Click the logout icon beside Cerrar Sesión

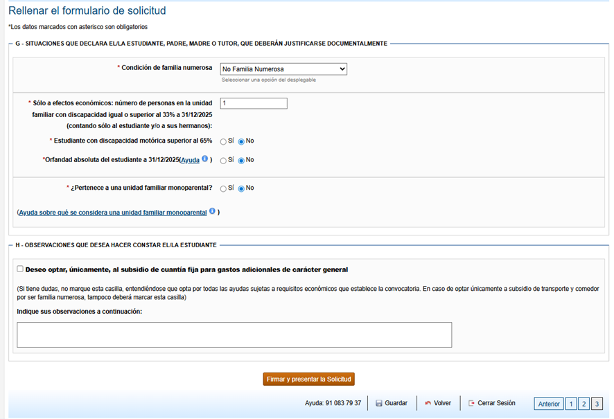(471, 403)
